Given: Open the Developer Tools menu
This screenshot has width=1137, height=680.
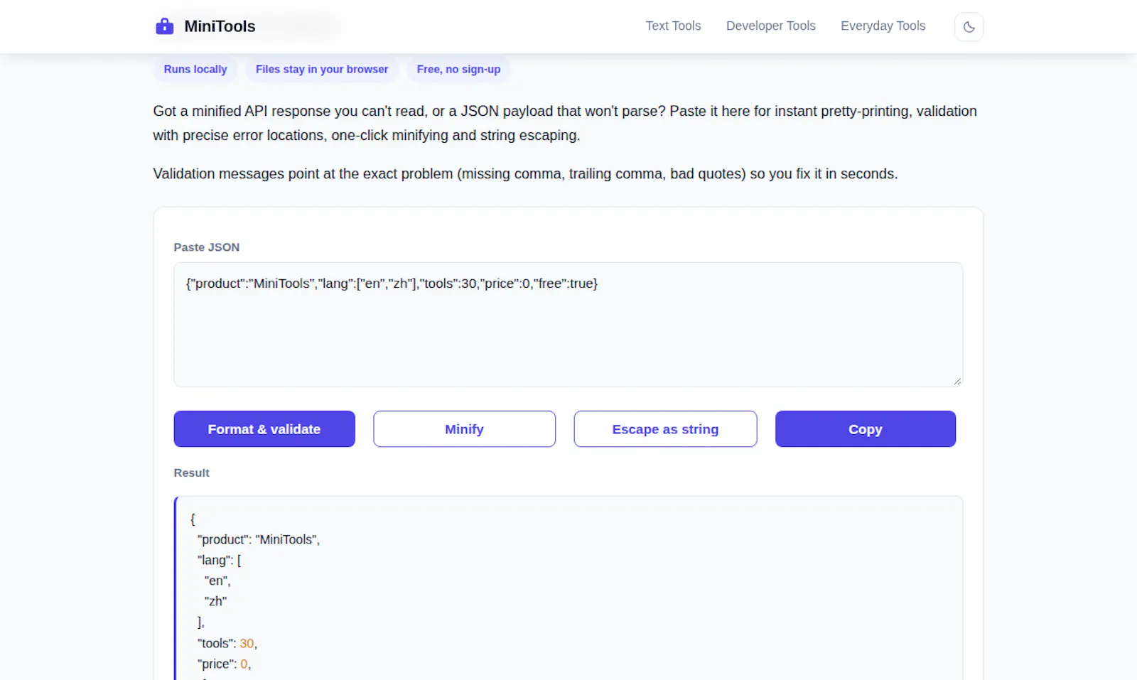Looking at the screenshot, I should (x=770, y=26).
